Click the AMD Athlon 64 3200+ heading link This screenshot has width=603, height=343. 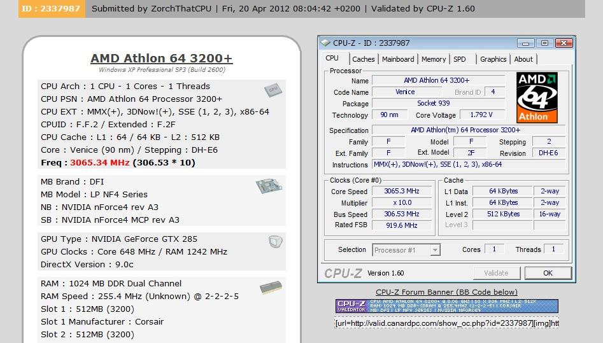pyautogui.click(x=162, y=58)
